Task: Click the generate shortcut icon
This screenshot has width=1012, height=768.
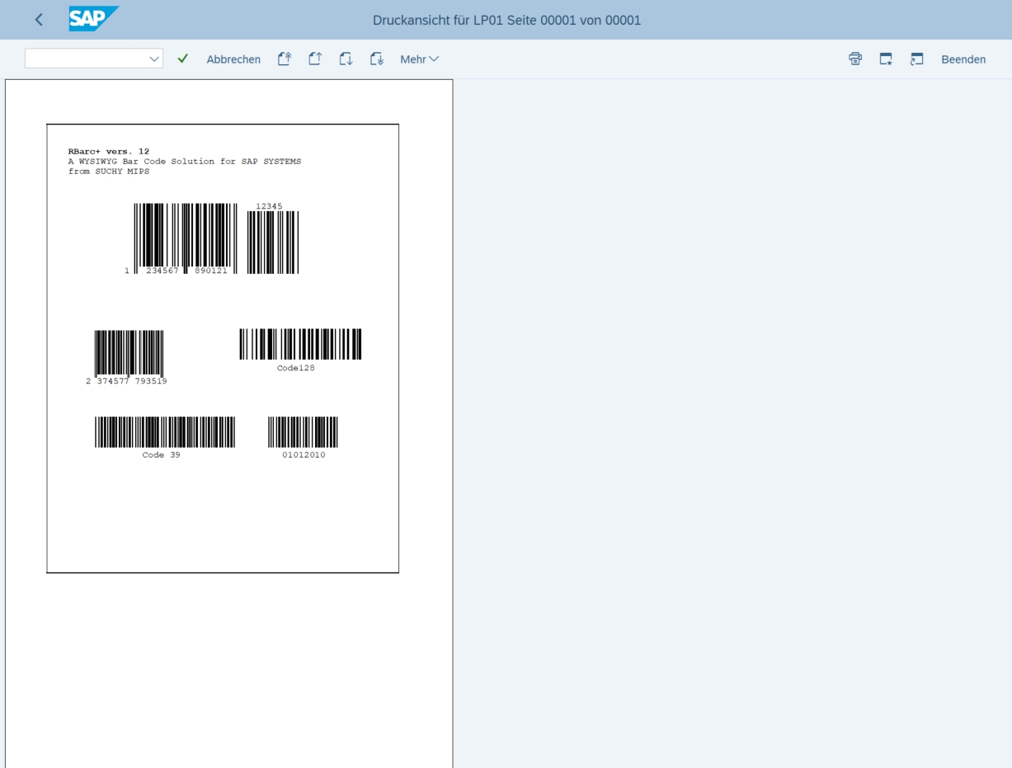Action: pos(916,59)
